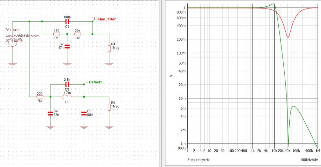This screenshot has height=167, width=321.
Task: Click the R3 220 ohm resistor
Action: [40, 97]
